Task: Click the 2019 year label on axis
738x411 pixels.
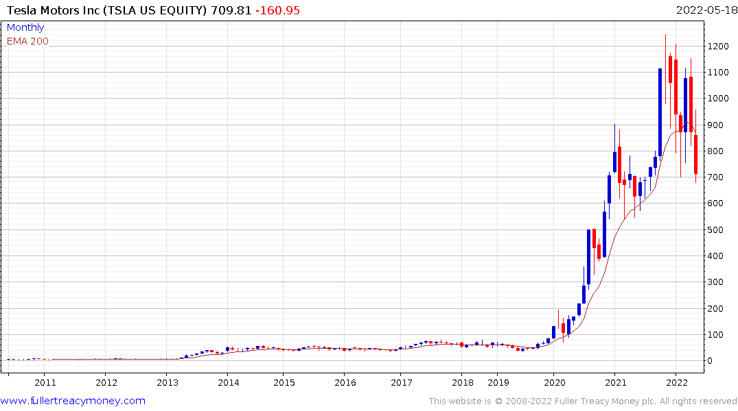Action: click(x=498, y=382)
